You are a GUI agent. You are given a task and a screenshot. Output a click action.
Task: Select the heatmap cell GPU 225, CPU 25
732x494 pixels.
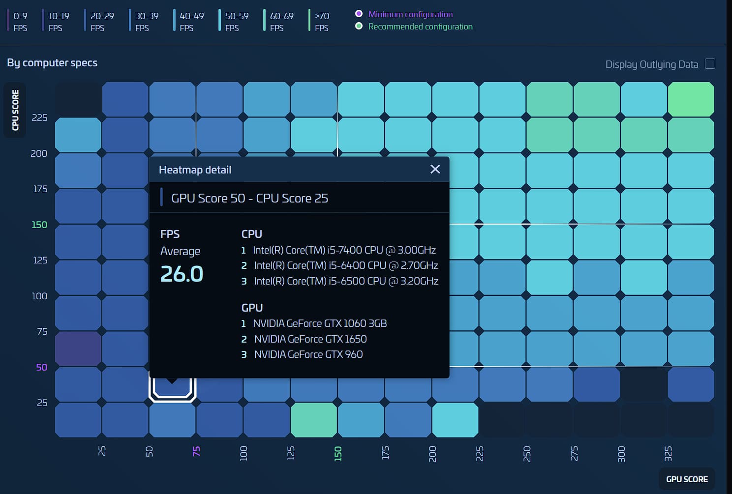502,384
